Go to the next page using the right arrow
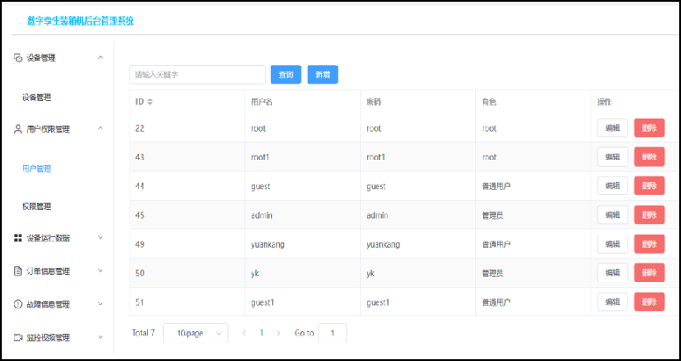681x361 pixels. [x=279, y=334]
